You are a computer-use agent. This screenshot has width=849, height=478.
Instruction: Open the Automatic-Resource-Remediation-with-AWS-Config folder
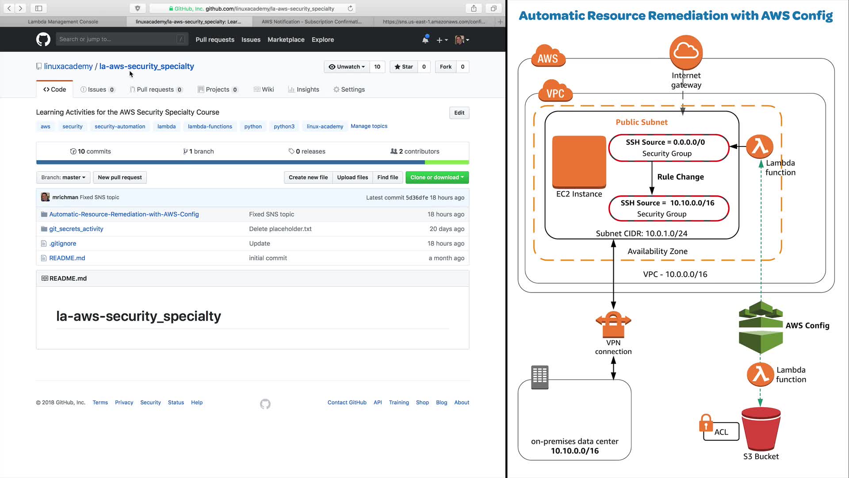124,214
